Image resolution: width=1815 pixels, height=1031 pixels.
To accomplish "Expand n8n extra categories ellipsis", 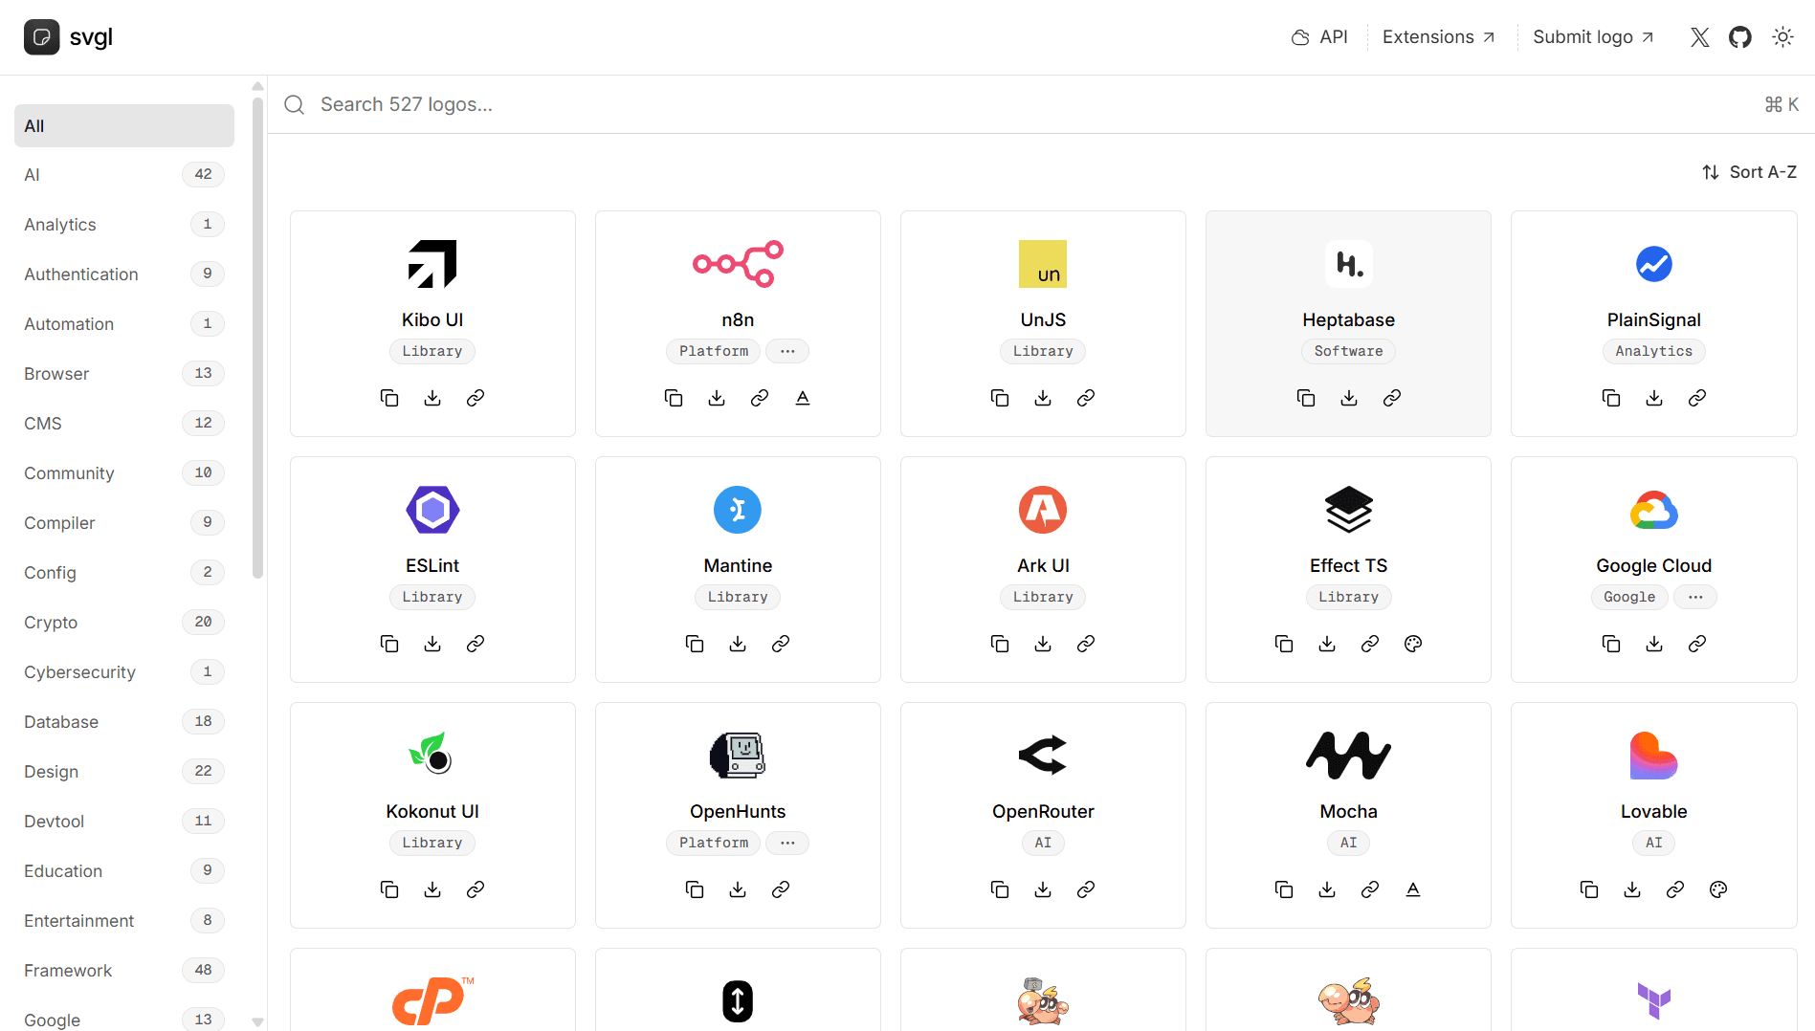I will 787,351.
